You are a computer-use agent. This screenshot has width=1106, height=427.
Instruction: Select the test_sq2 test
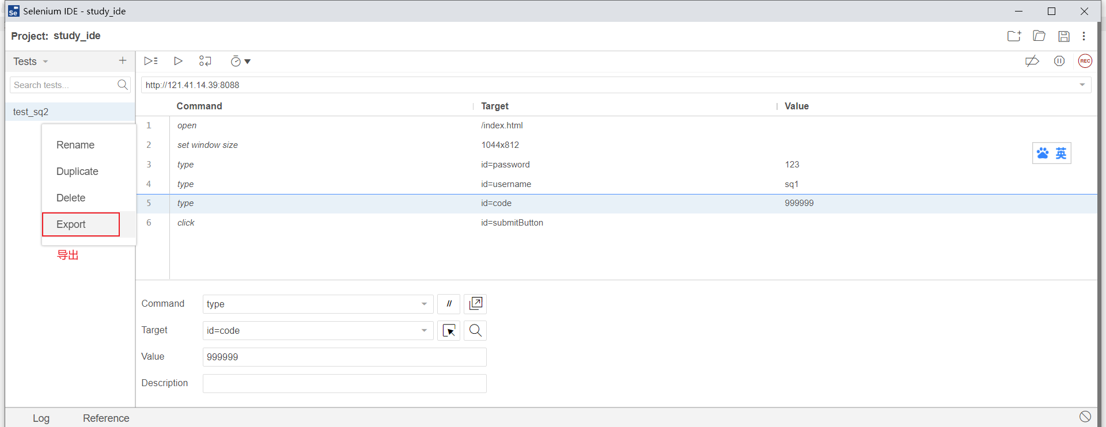[70, 112]
